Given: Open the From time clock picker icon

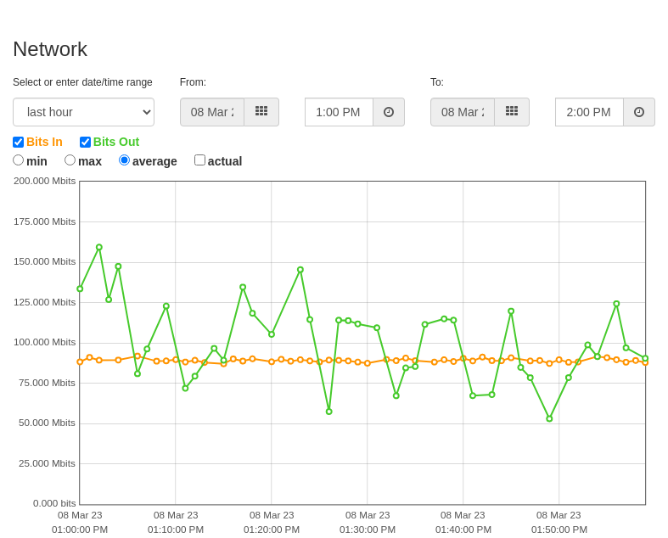Looking at the screenshot, I should 389,112.
